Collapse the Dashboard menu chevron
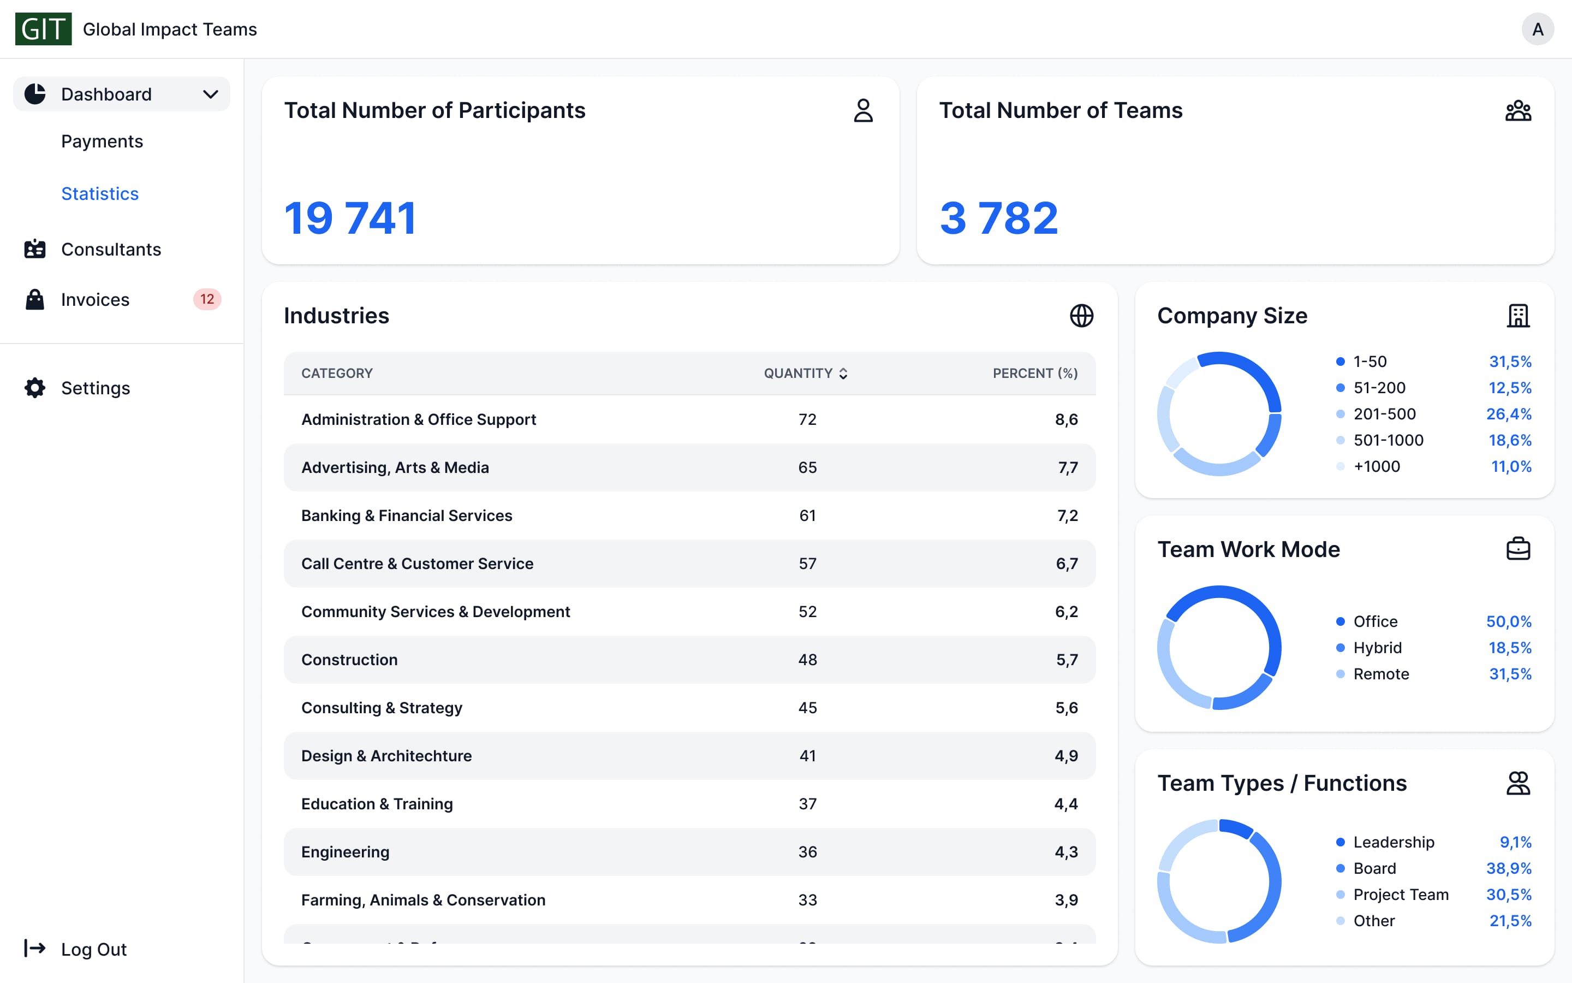Image resolution: width=1572 pixels, height=983 pixels. point(211,94)
